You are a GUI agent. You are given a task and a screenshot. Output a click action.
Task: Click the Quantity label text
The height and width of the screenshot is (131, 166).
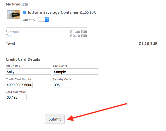point(29,20)
